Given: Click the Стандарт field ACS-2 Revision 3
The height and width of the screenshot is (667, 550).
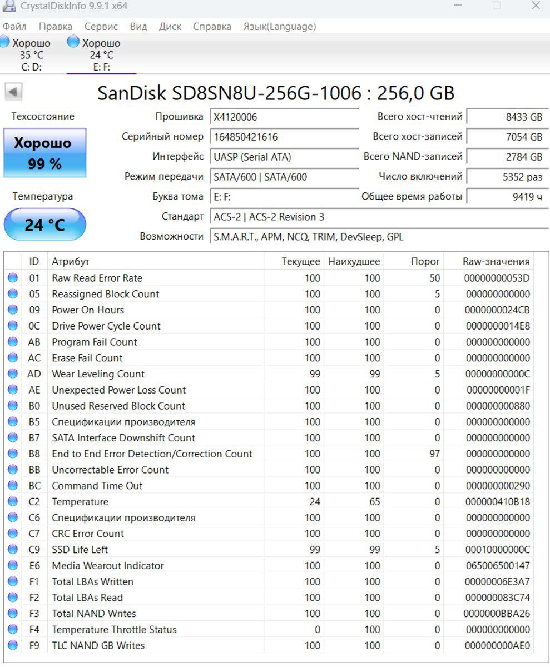Looking at the screenshot, I should point(380,217).
